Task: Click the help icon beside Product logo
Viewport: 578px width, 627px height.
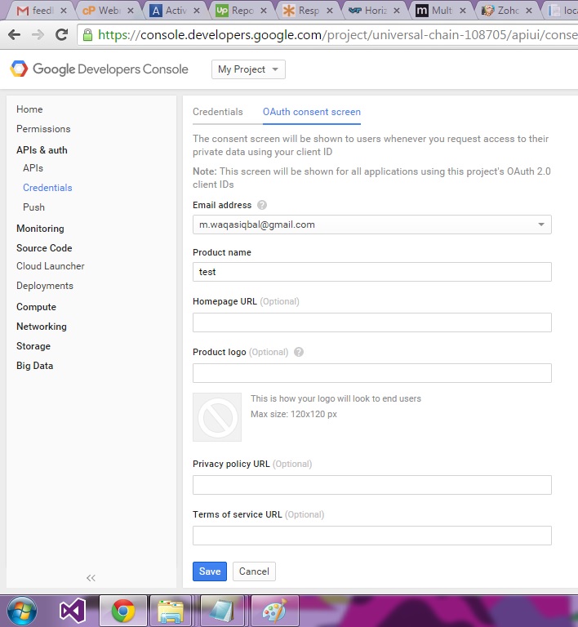Action: (x=299, y=352)
